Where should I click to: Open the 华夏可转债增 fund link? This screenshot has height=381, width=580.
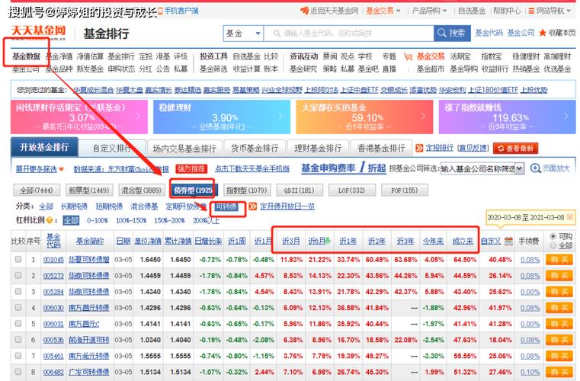click(88, 260)
